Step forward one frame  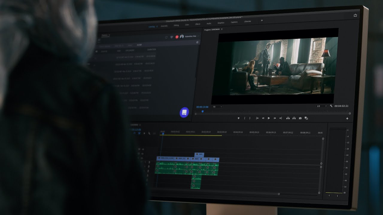pos(275,118)
